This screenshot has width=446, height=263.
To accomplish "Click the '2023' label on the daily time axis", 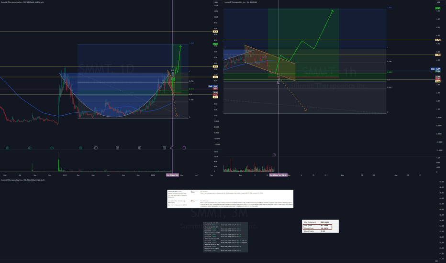I will [65, 175].
